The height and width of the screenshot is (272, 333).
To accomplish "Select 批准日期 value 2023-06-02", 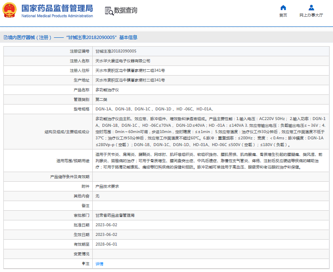I will tap(107, 225).
